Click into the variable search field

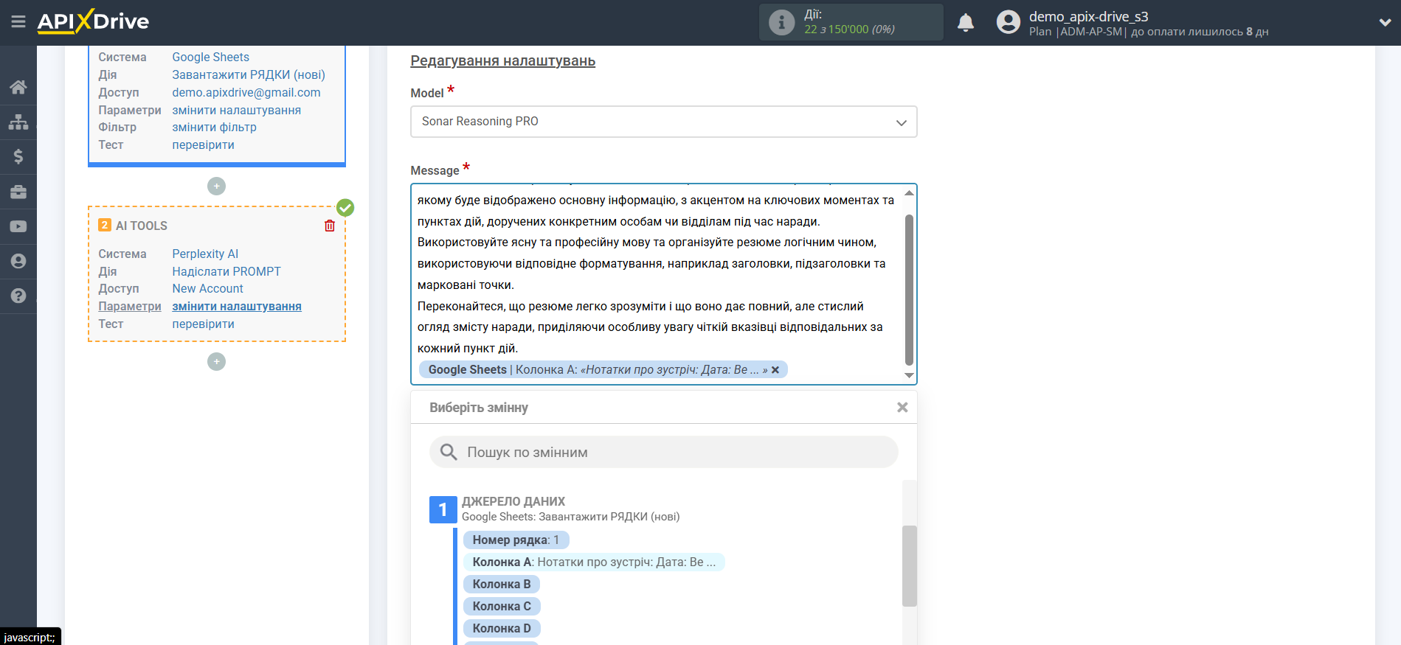click(x=664, y=452)
